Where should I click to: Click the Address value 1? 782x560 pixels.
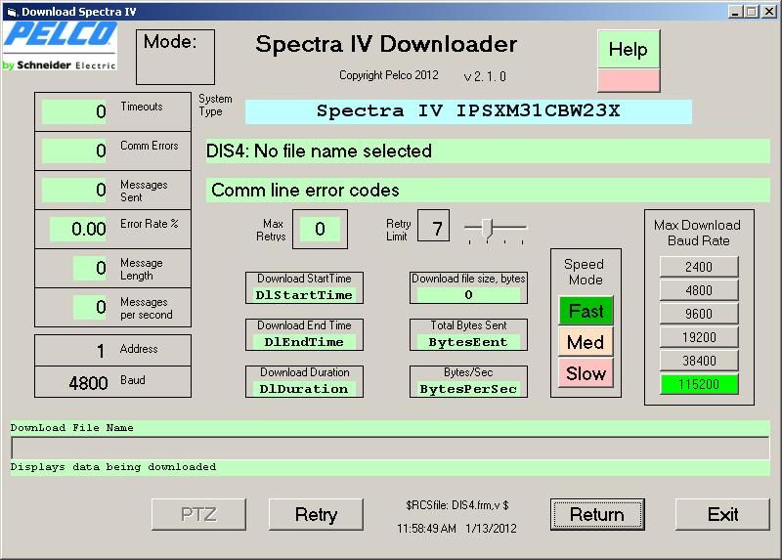click(101, 351)
